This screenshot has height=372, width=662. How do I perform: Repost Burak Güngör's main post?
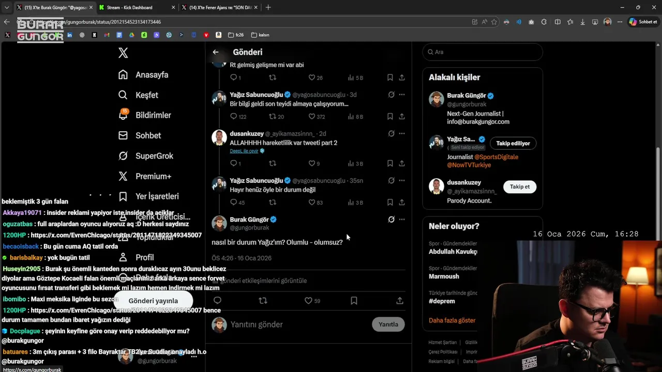[x=263, y=300]
